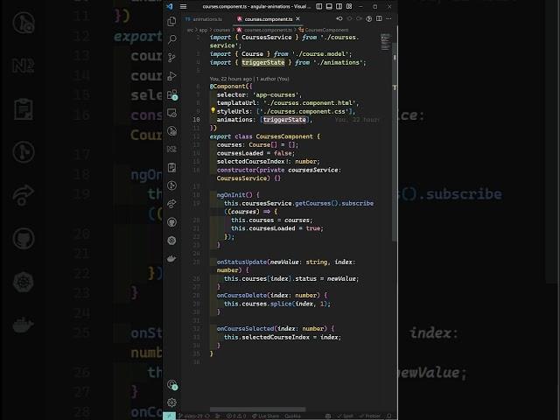Click the 'app' breadcrumb segment

click(x=203, y=30)
